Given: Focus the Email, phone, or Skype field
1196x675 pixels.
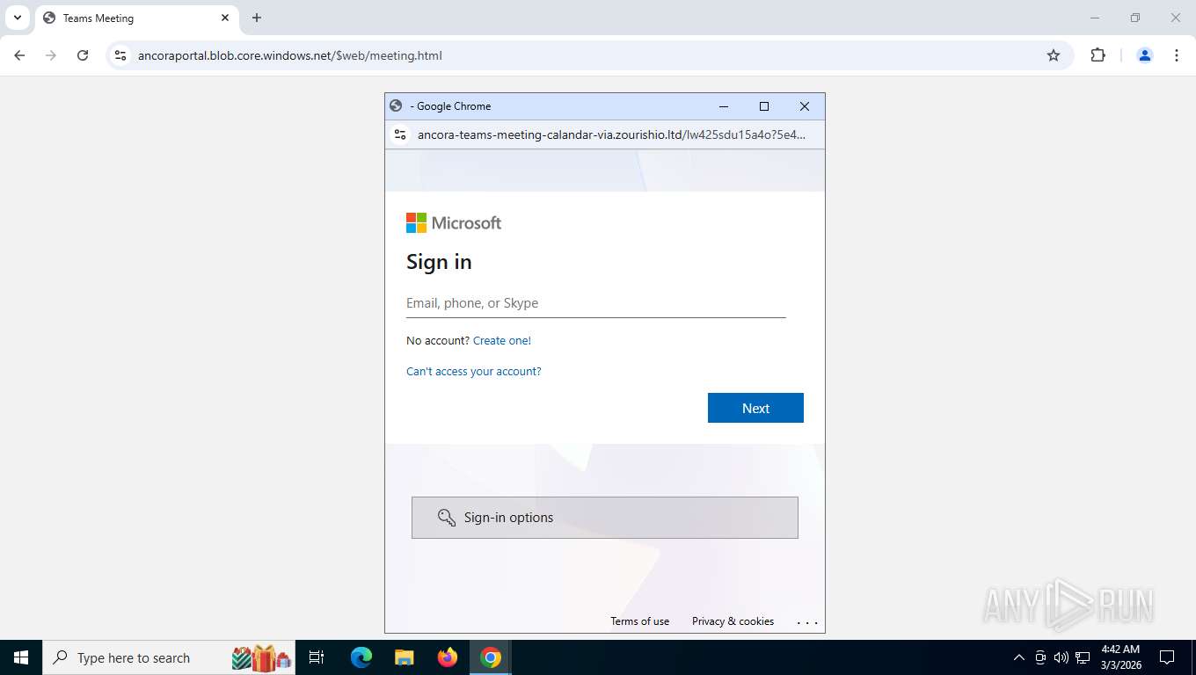Looking at the screenshot, I should click(x=595, y=303).
